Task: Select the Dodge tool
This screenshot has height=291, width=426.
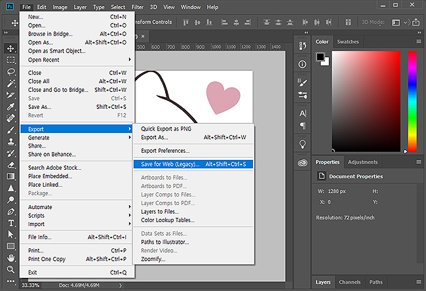Action: pyautogui.click(x=10, y=200)
